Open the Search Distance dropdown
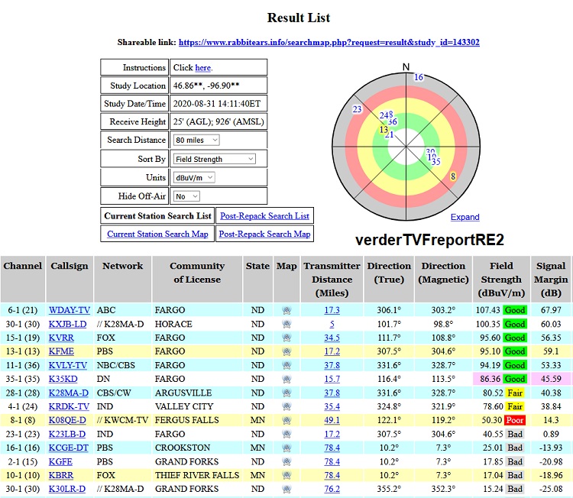This screenshot has height=498, width=573. click(196, 141)
